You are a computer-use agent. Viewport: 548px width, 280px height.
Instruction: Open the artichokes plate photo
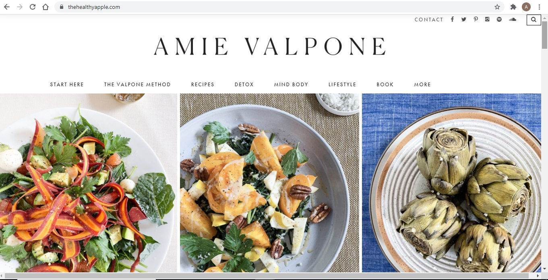(x=451, y=183)
